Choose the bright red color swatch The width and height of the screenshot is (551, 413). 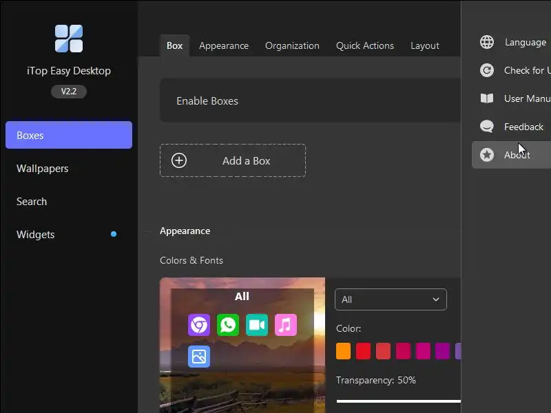[x=364, y=351]
